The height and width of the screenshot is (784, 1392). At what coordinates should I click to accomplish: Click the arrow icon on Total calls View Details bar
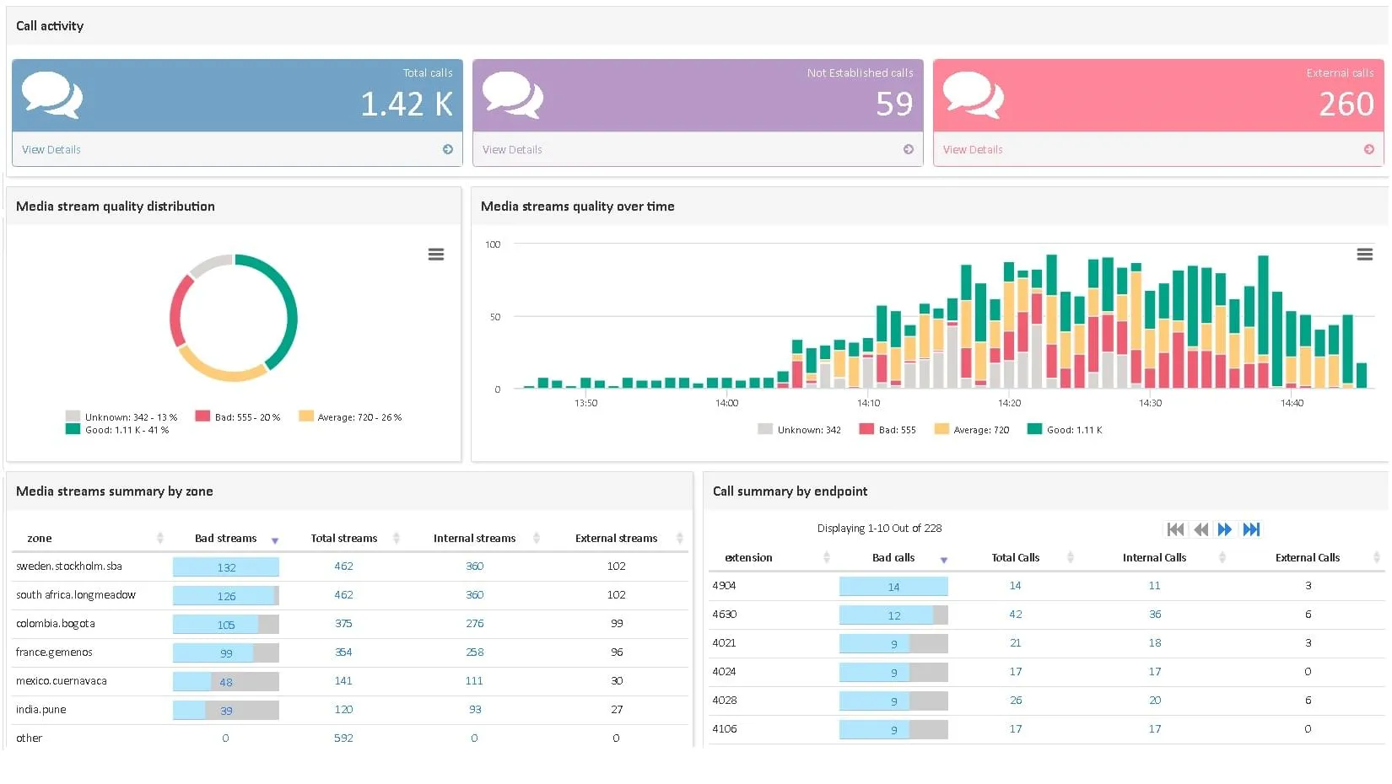pos(447,149)
